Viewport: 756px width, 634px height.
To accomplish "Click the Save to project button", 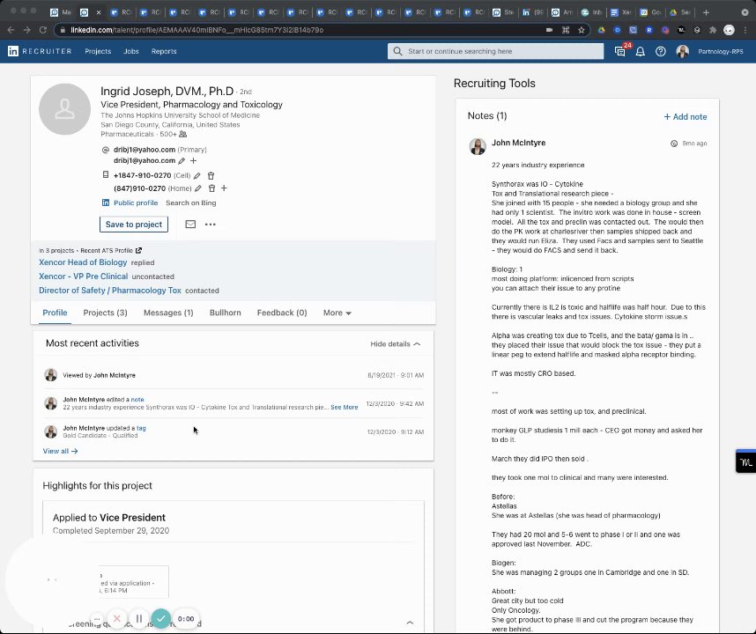I will point(134,224).
